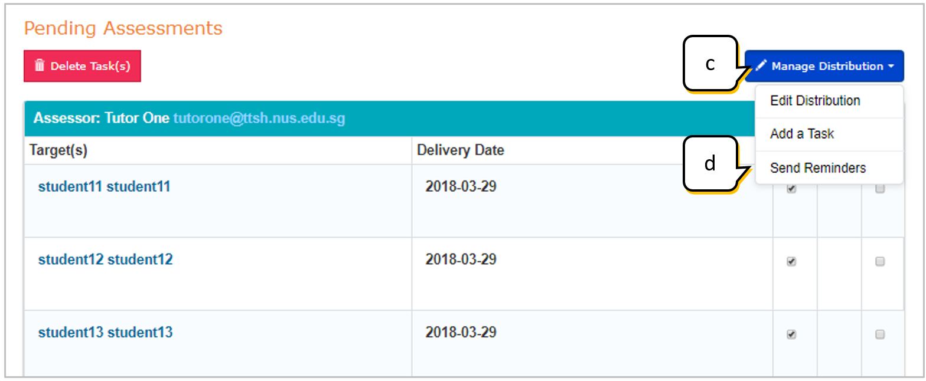Uncheck the checked box for student12

click(792, 261)
